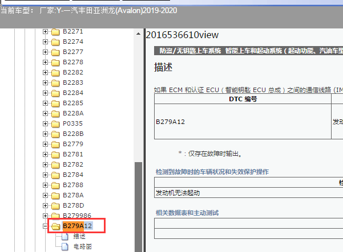Viewport: 343px width, 252px height.
Task: Click the B2283 folder icon
Action: pos(55,83)
